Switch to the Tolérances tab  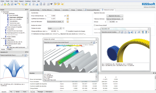point(57,10)
